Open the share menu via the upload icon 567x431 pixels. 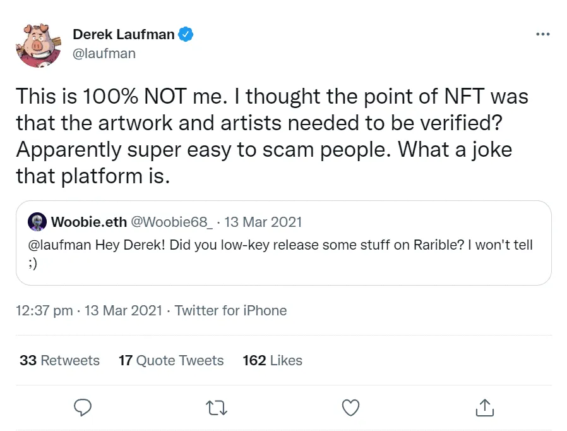point(484,408)
